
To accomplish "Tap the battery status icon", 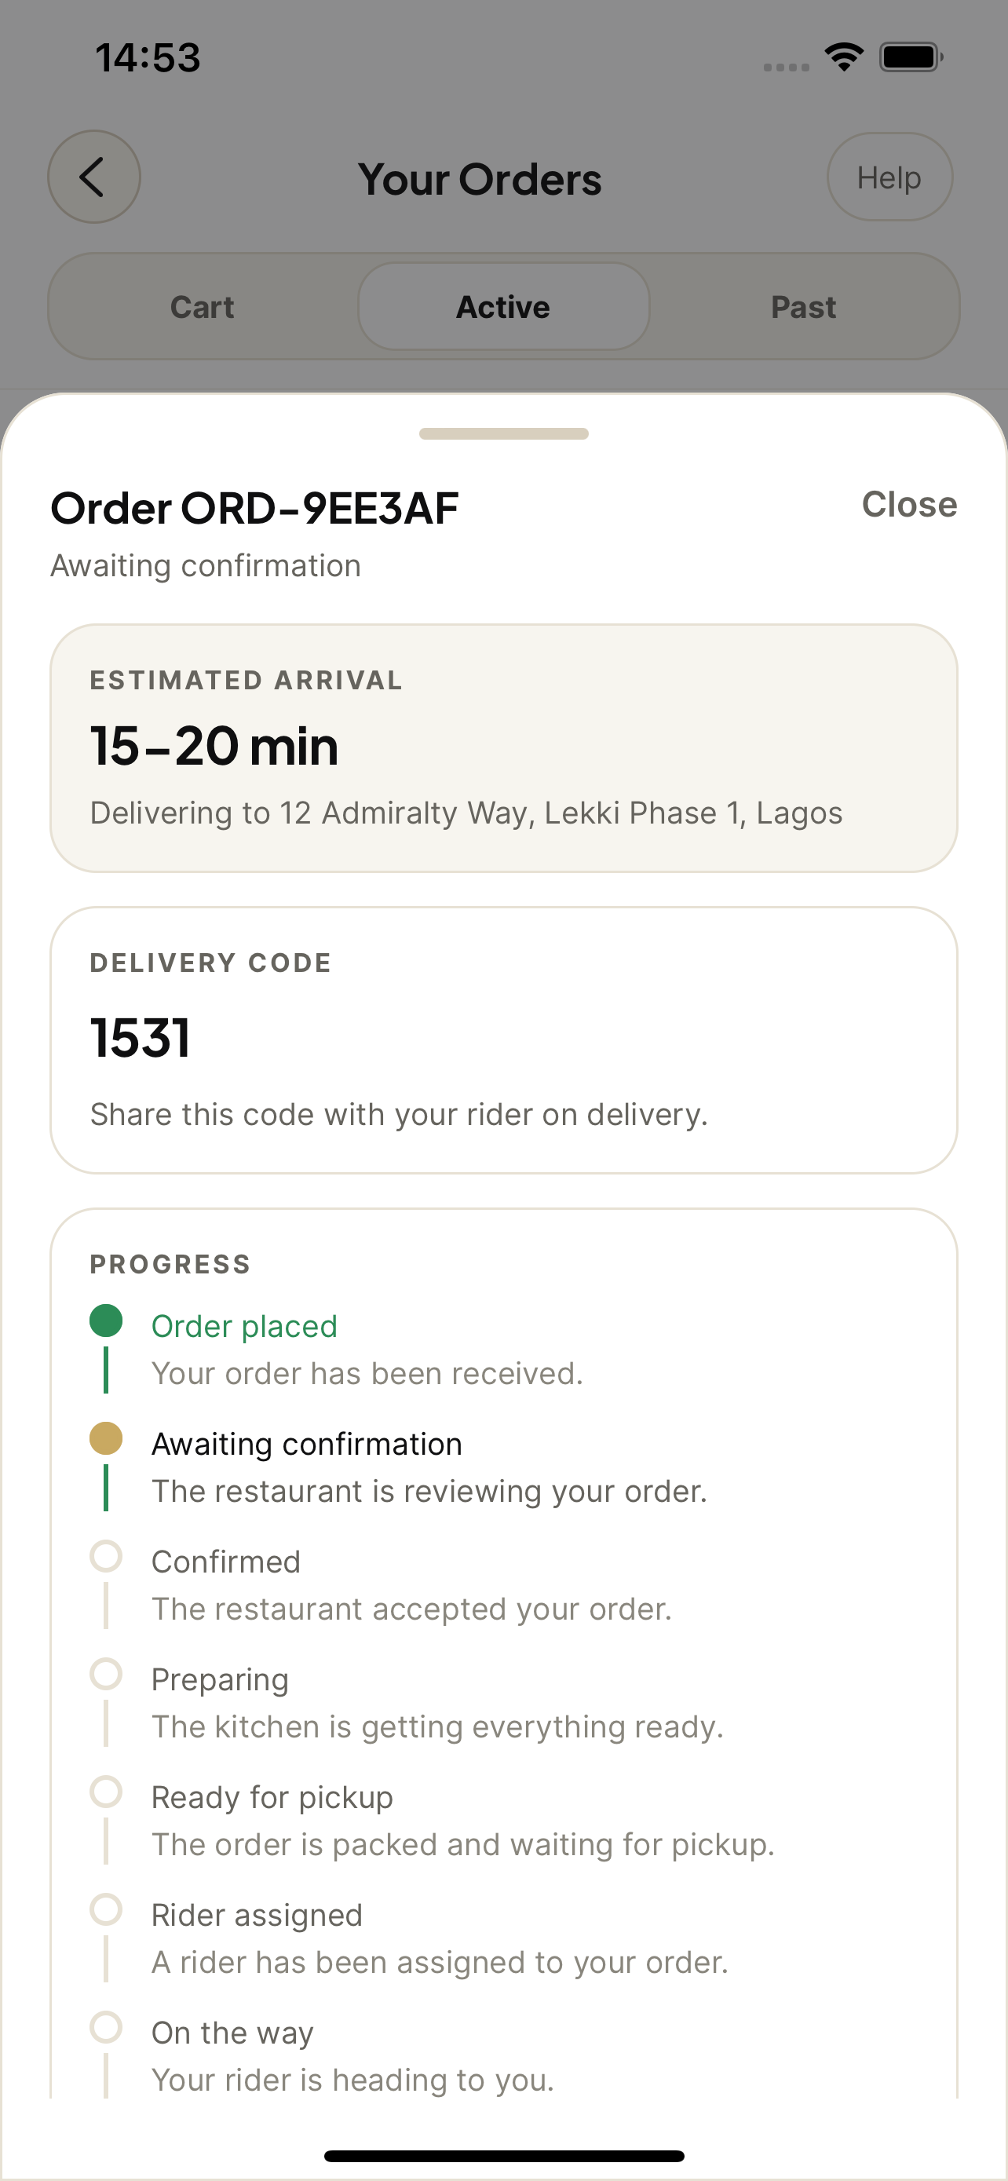I will click(x=911, y=57).
